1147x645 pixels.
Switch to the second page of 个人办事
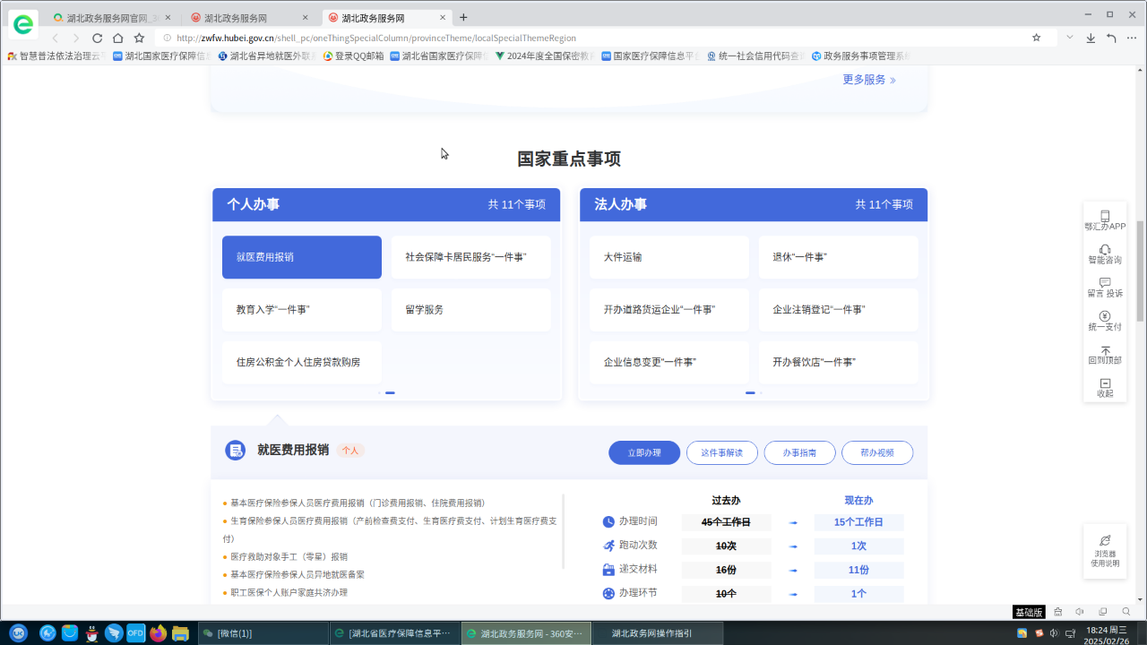[x=390, y=392]
